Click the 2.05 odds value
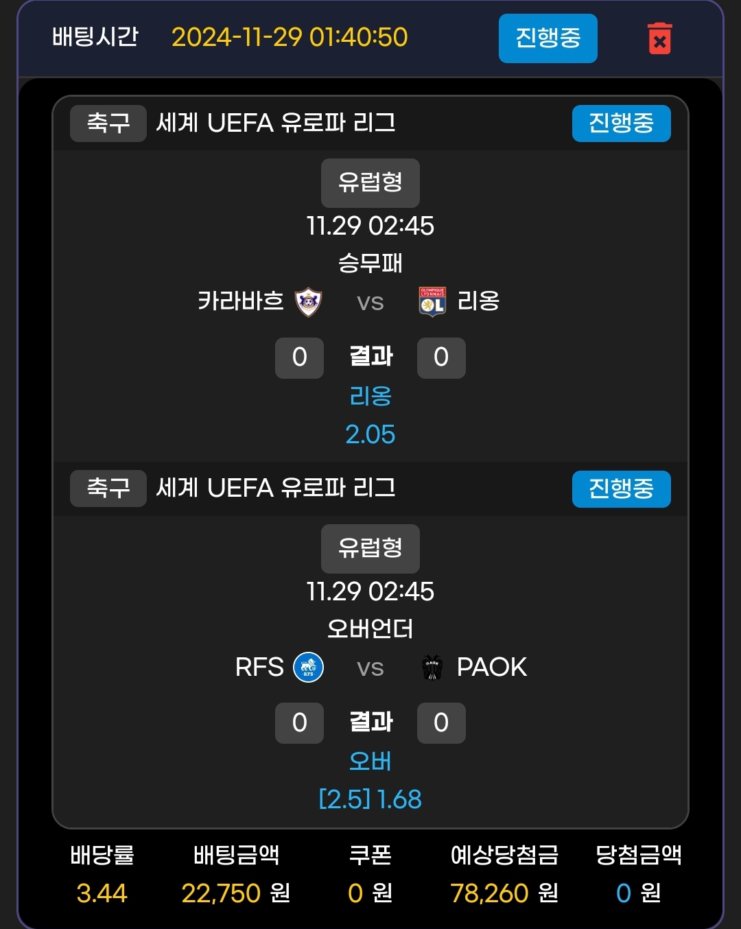This screenshot has height=929, width=741. pyautogui.click(x=370, y=434)
